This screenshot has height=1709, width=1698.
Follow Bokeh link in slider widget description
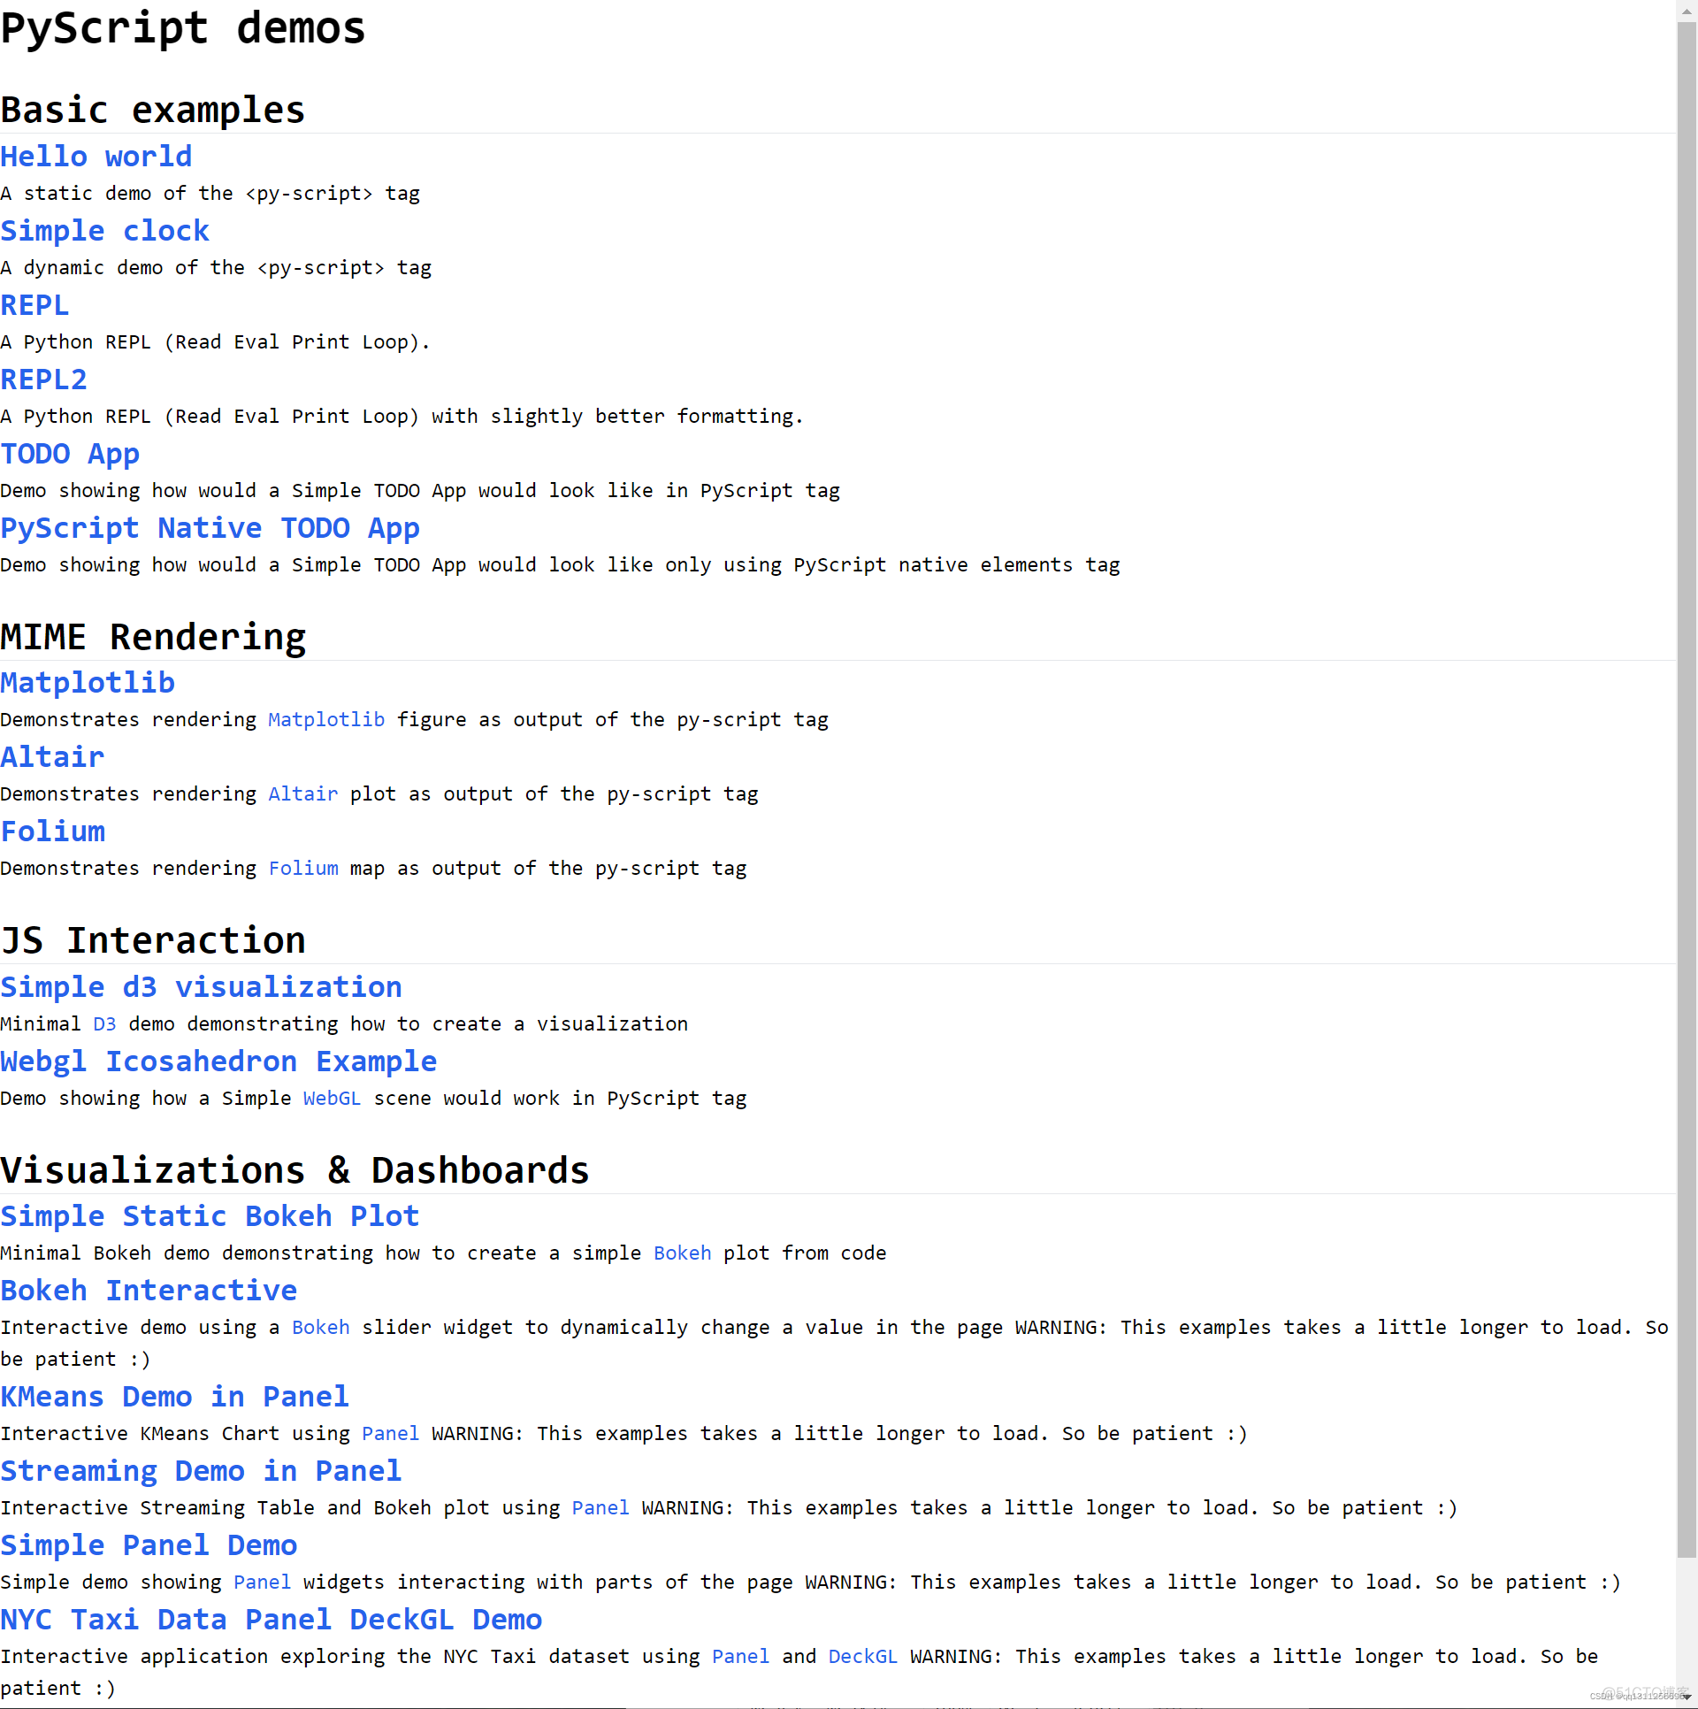click(321, 1328)
